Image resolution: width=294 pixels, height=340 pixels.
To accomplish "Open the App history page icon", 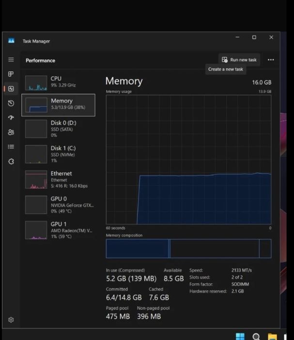I will 11,103.
